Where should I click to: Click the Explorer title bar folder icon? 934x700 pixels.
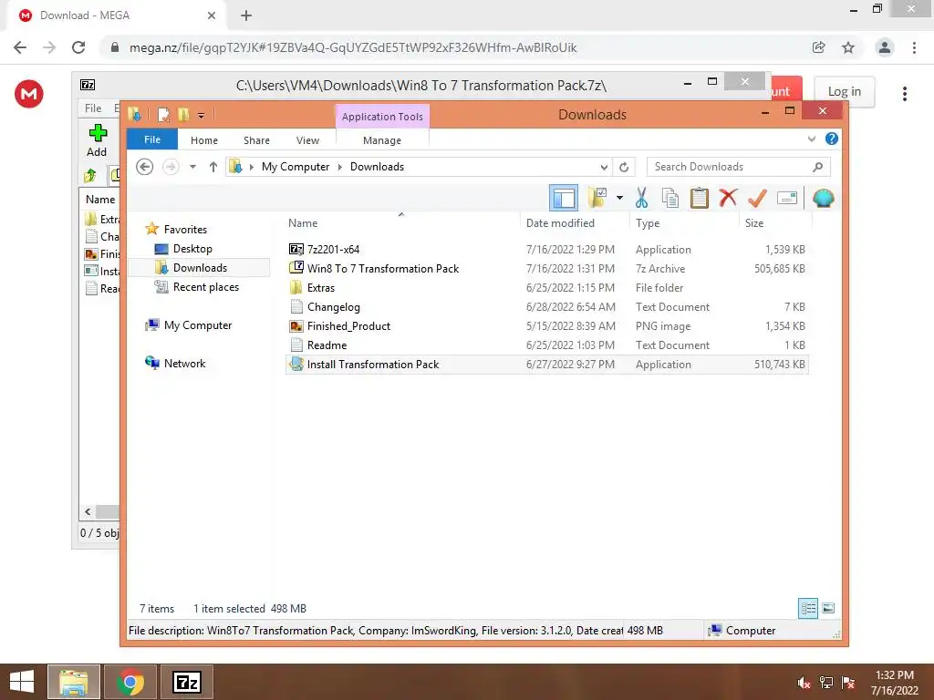(134, 114)
